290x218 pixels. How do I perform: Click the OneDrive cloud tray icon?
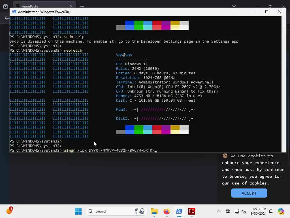click(x=228, y=211)
